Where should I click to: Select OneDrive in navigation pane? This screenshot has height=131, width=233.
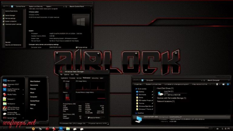(139, 113)
